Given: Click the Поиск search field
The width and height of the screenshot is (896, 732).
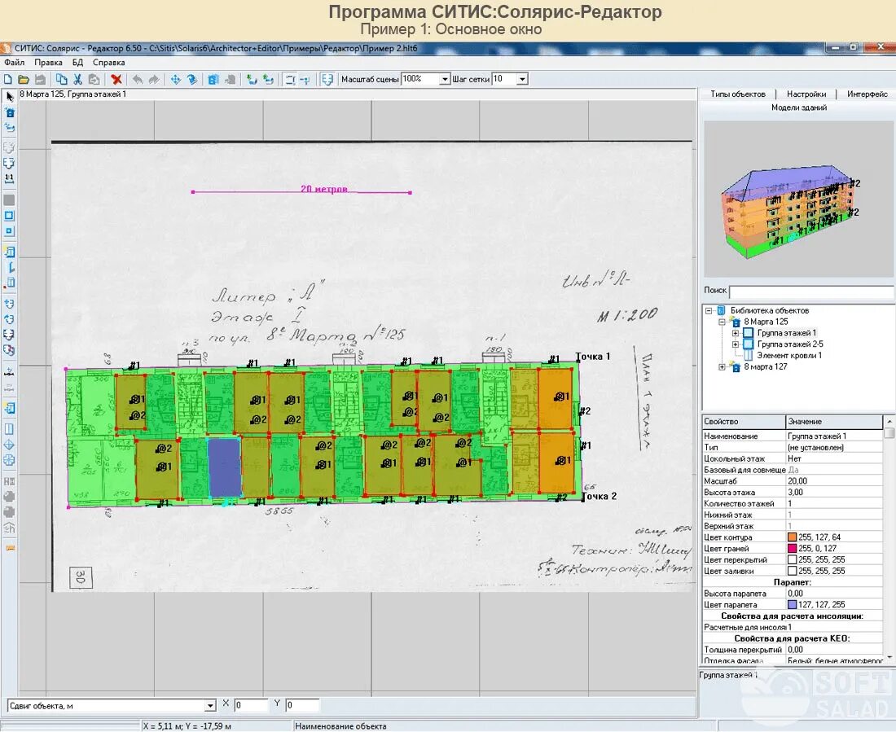Looking at the screenshot, I should (x=812, y=291).
